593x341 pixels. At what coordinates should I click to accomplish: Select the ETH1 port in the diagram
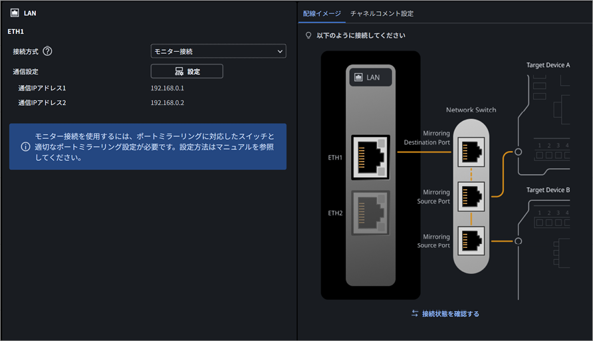(x=371, y=158)
